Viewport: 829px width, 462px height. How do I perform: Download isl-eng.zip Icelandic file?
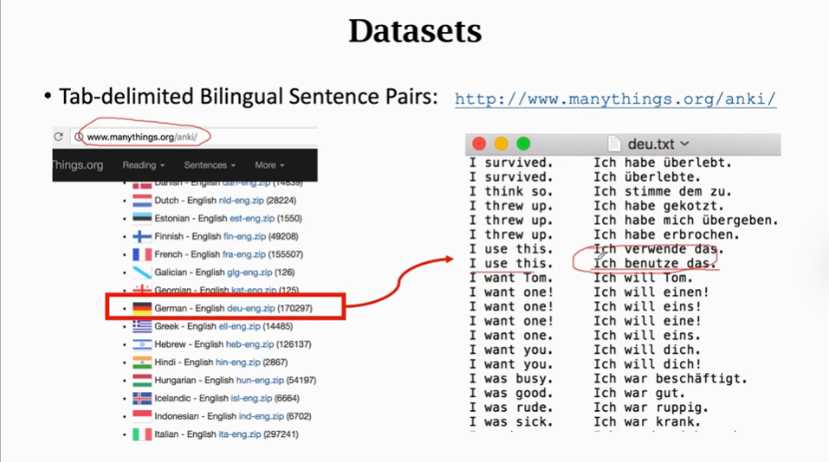coord(251,398)
